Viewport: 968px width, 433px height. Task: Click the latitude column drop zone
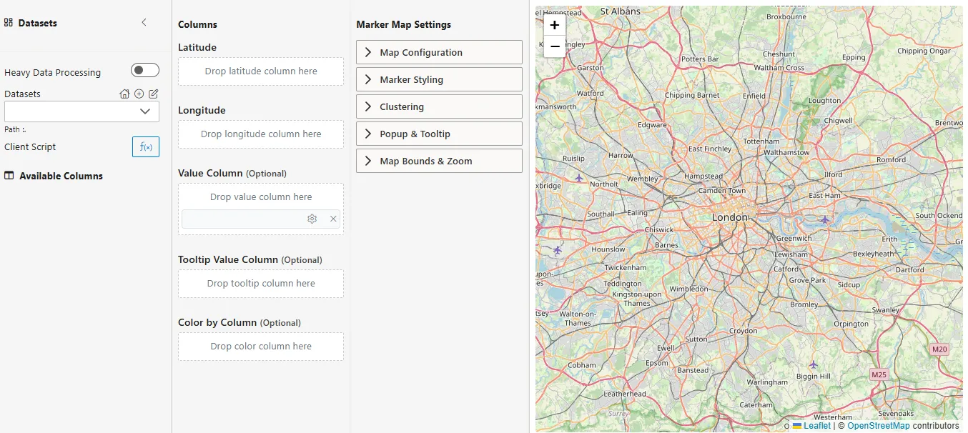(260, 71)
